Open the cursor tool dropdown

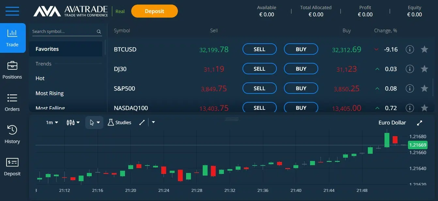click(94, 122)
